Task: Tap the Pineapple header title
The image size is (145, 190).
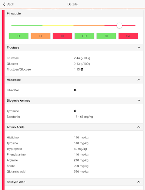Action: [x=14, y=14]
